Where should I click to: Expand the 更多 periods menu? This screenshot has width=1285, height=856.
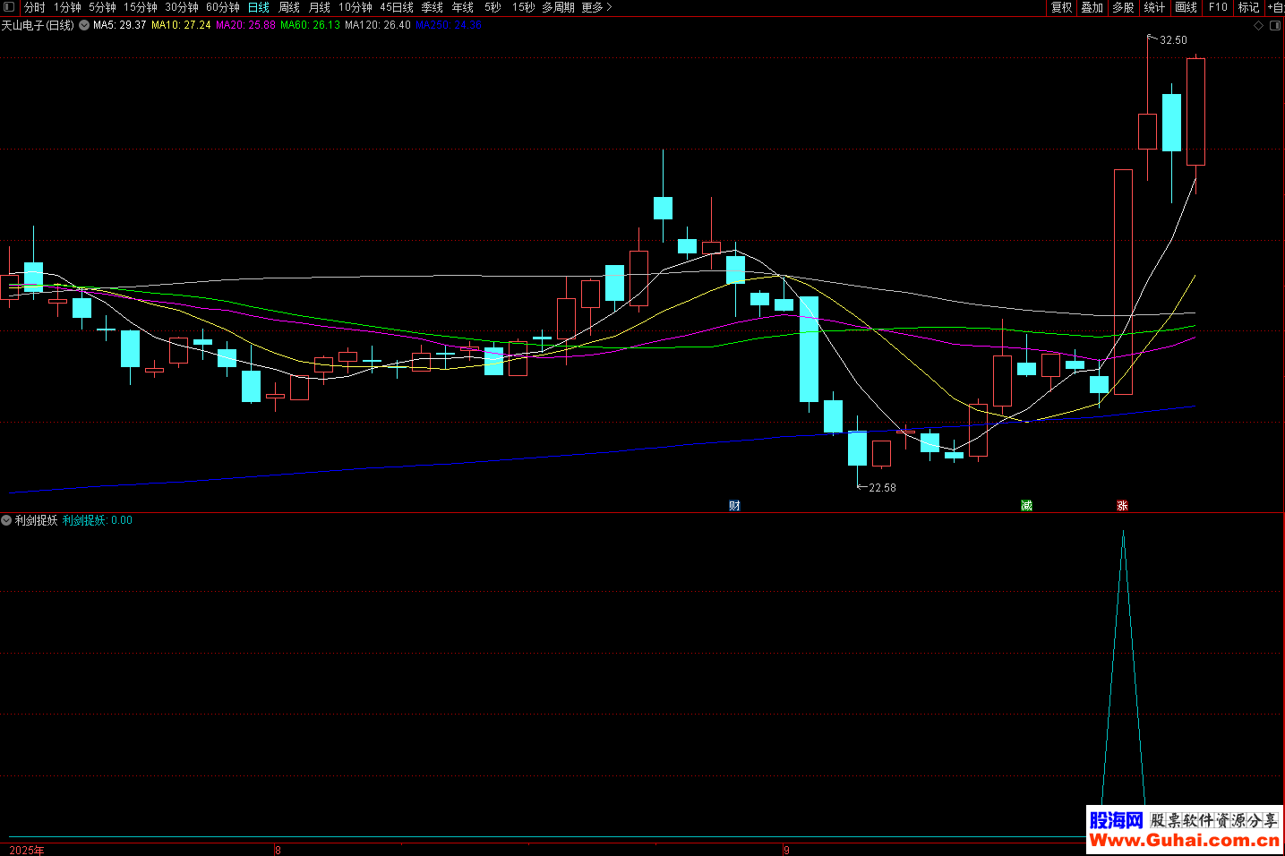pyautogui.click(x=596, y=7)
